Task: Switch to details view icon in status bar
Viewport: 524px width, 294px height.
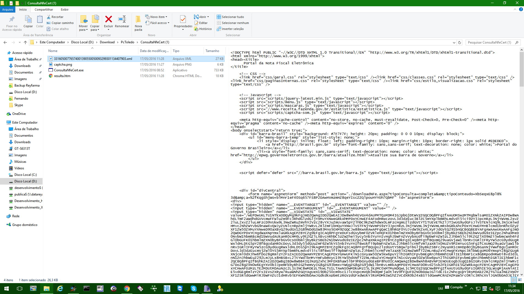Action: coord(514,280)
